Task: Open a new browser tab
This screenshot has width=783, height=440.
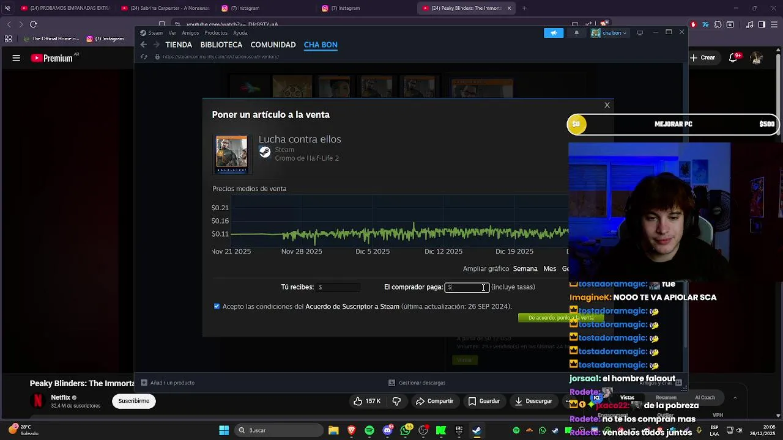Action: pyautogui.click(x=524, y=8)
